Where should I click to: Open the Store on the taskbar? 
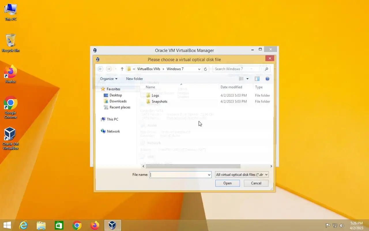click(x=59, y=225)
